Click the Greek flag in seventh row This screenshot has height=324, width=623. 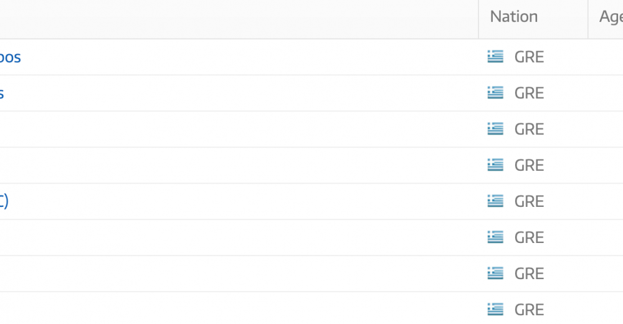point(495,274)
